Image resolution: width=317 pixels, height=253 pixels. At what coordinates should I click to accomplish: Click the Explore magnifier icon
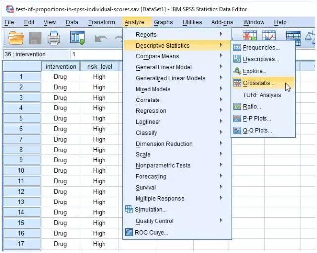click(x=237, y=71)
